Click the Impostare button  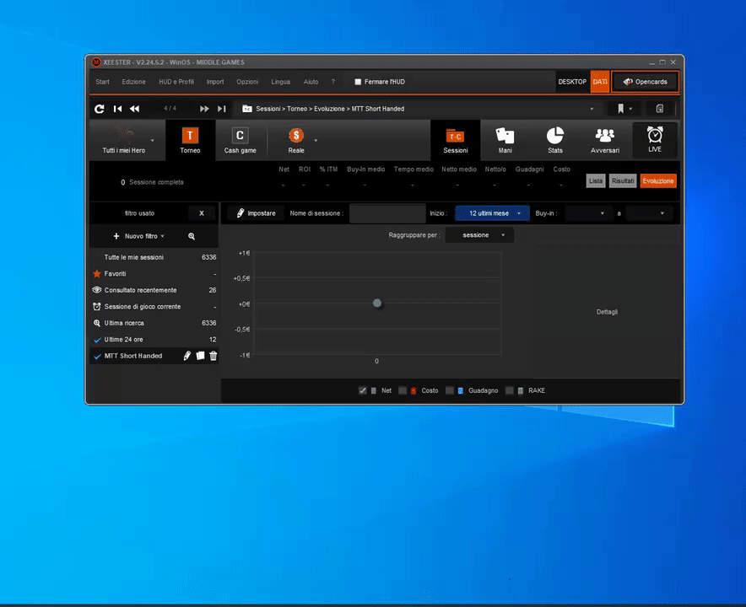pyautogui.click(x=256, y=213)
